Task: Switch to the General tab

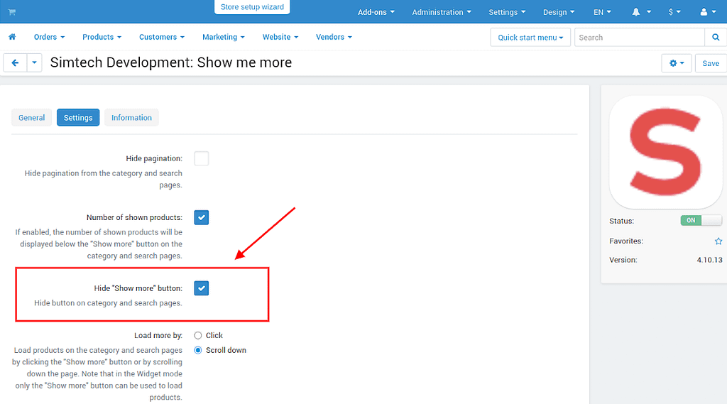Action: [x=31, y=117]
